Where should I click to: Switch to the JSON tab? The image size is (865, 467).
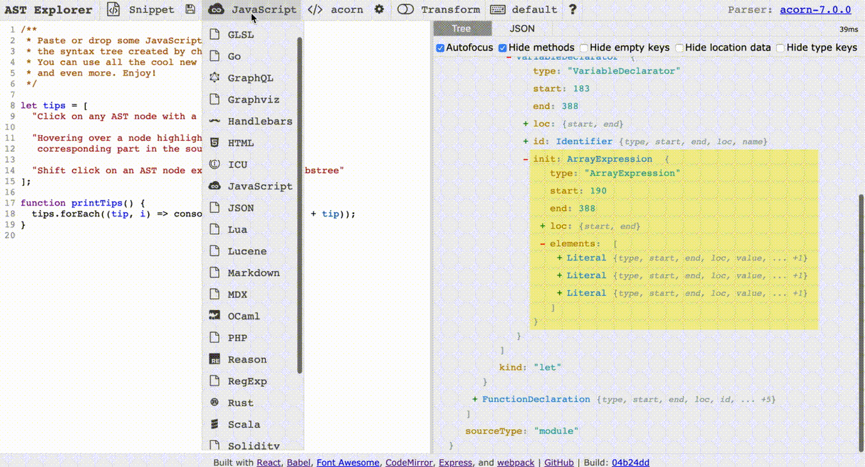pos(522,28)
